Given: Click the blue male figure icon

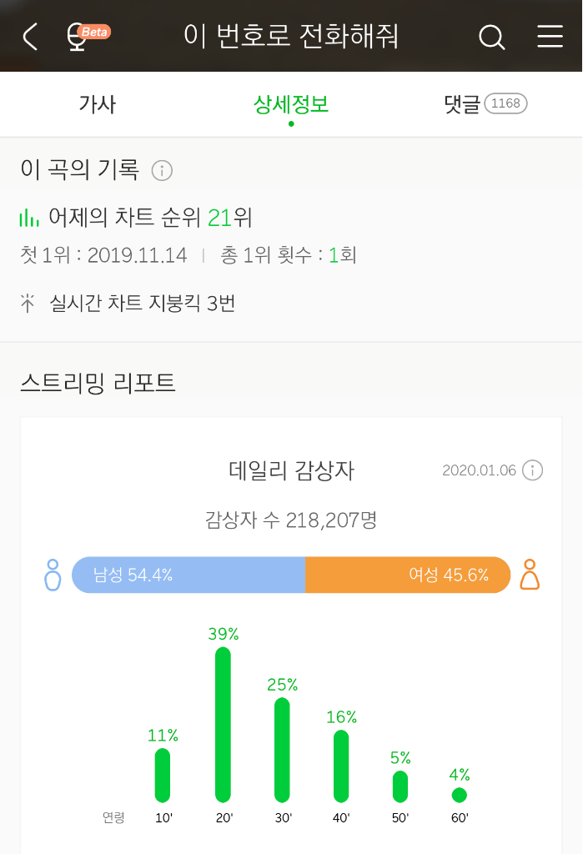Looking at the screenshot, I should [53, 575].
